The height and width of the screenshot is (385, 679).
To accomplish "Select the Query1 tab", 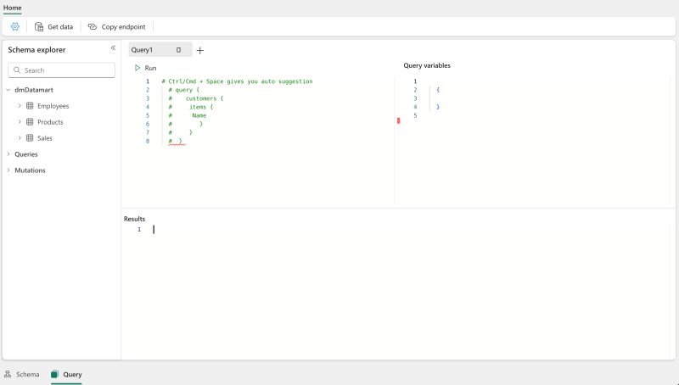I will coord(160,50).
